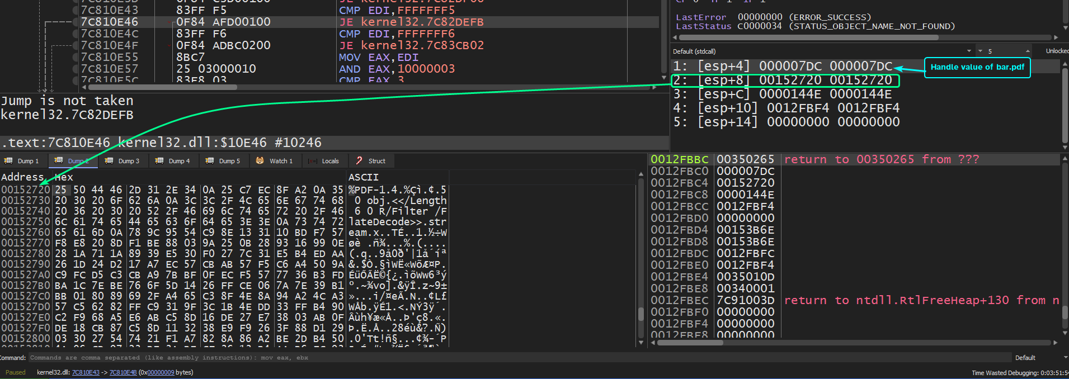The height and width of the screenshot is (379, 1069).
Task: Click the Locals tab icon
Action: [313, 161]
